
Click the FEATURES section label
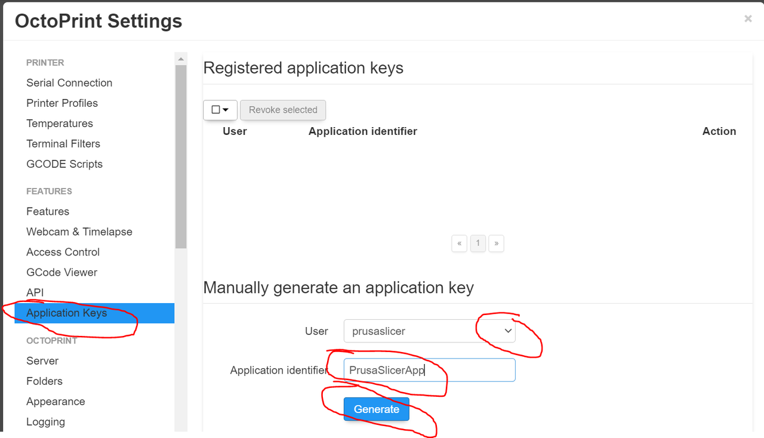(x=49, y=192)
